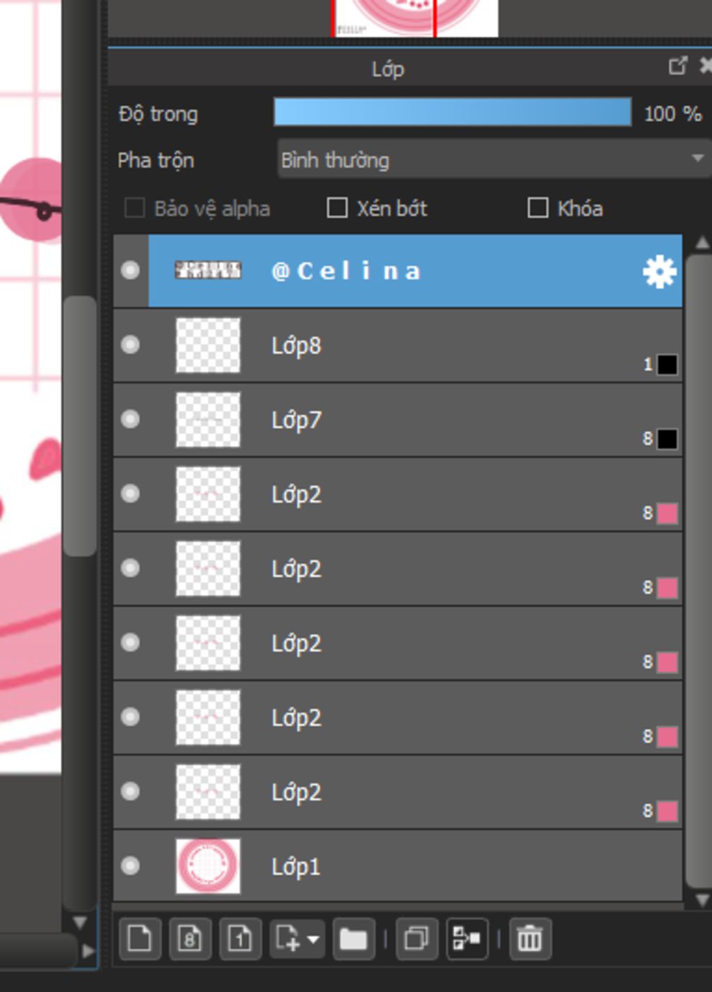
Task: Duplicate the selected layer
Action: [x=416, y=938]
